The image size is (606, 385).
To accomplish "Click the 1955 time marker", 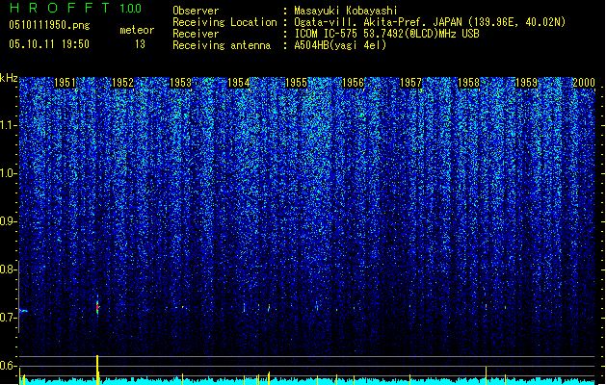I will pyautogui.click(x=296, y=83).
